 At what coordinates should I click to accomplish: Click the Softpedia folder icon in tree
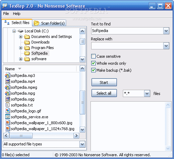click(x=27, y=53)
